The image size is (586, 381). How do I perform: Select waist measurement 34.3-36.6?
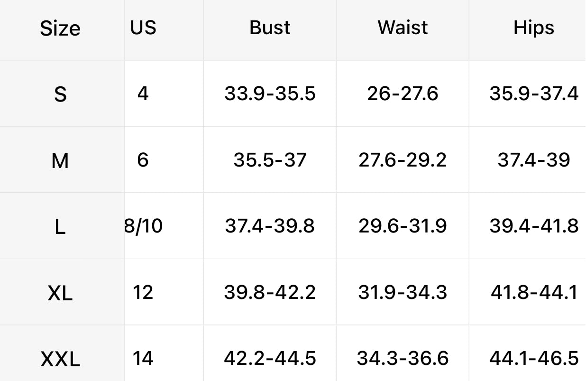(x=403, y=358)
